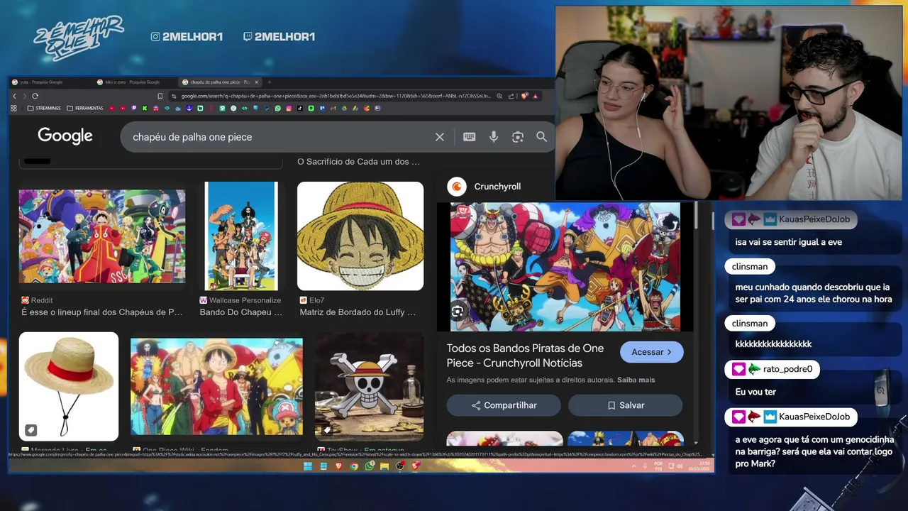The height and width of the screenshot is (511, 908).
Task: Click the taskbar volume icon
Action: 680,466
